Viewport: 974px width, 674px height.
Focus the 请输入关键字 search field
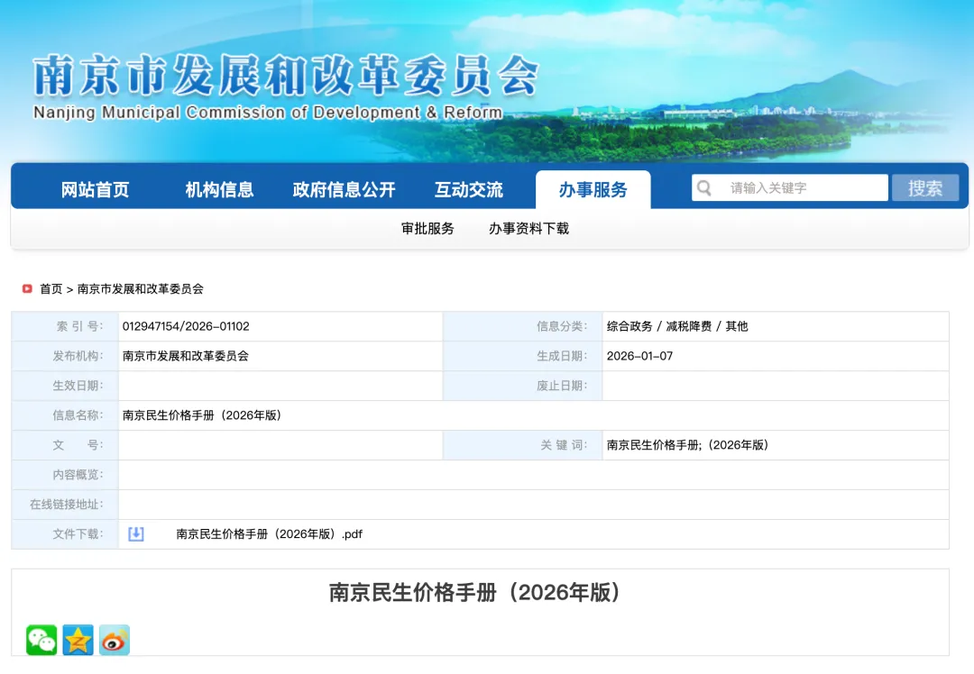pos(790,188)
